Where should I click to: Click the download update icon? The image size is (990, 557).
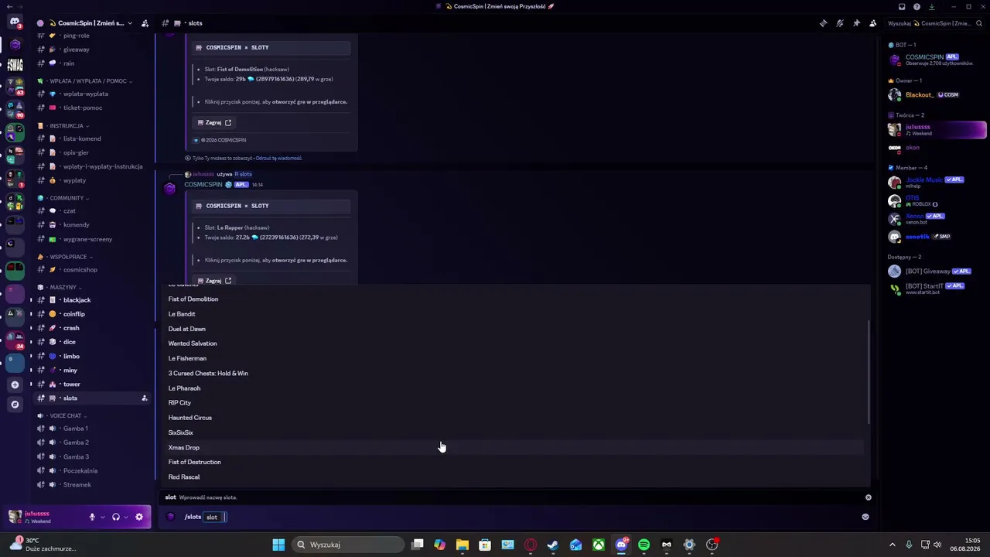coord(931,7)
